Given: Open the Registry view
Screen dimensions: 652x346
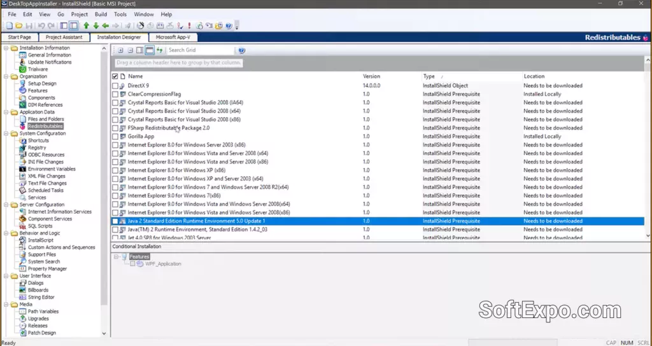Looking at the screenshot, I should (37, 148).
